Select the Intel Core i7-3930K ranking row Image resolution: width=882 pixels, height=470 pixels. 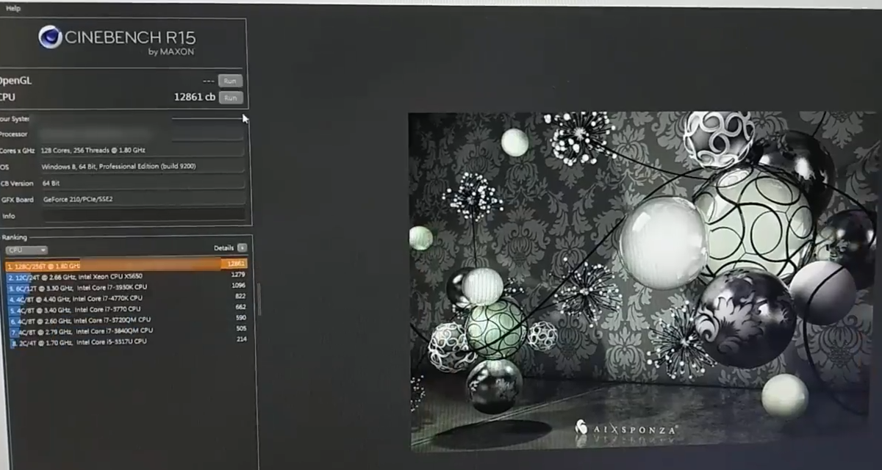(126, 287)
